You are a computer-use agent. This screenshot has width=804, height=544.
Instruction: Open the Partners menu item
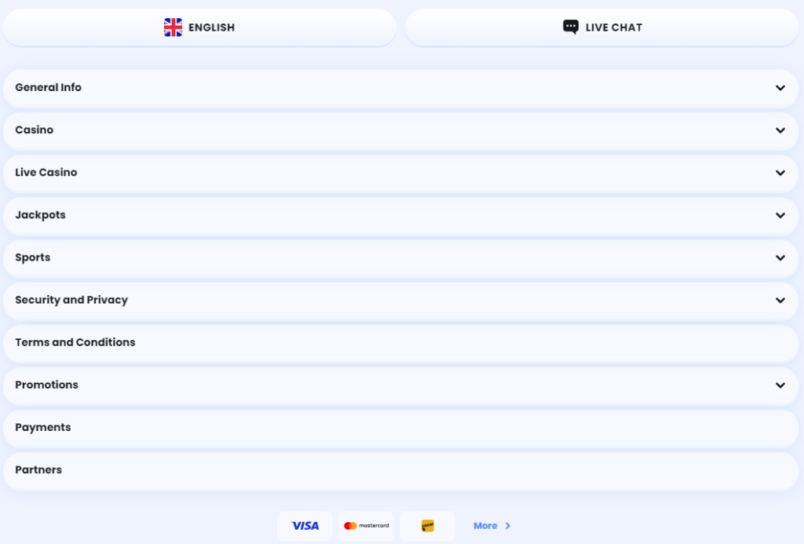[38, 469]
